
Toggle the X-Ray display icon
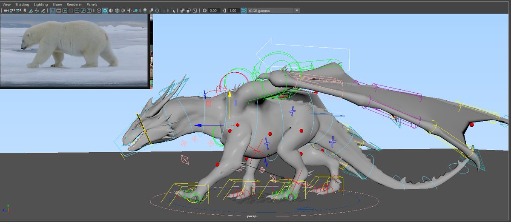(x=183, y=10)
